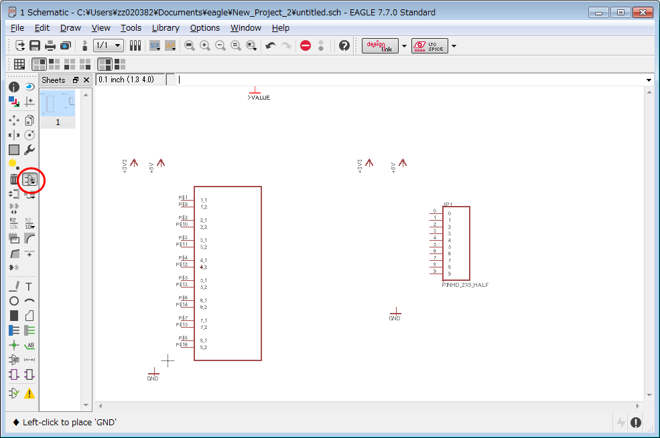Screen dimensions: 660x438
Task: Select the sheet 1 thumbnail
Action: (58, 109)
